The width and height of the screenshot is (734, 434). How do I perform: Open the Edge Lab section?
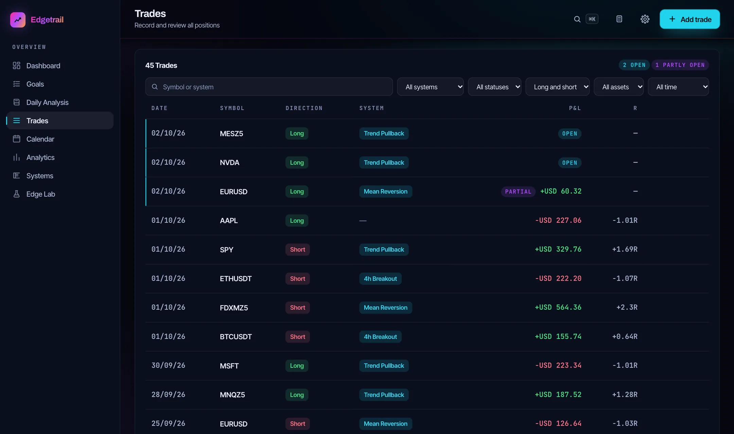point(60,194)
